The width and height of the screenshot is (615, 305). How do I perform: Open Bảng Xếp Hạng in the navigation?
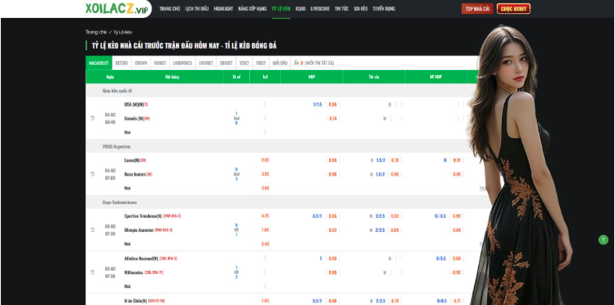click(x=253, y=9)
